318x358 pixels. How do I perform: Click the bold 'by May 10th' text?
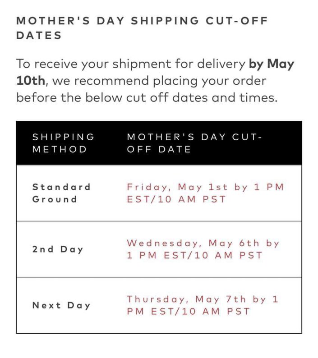point(272,64)
